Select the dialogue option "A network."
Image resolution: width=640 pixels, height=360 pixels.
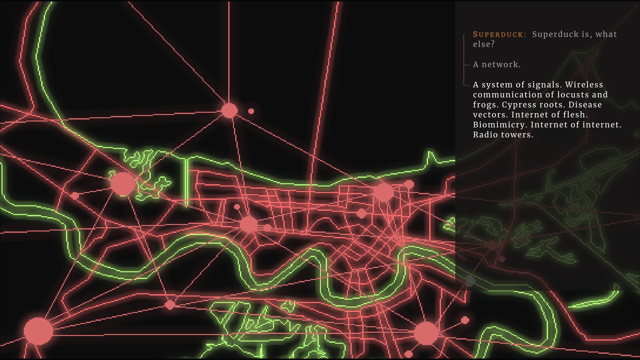(496, 64)
